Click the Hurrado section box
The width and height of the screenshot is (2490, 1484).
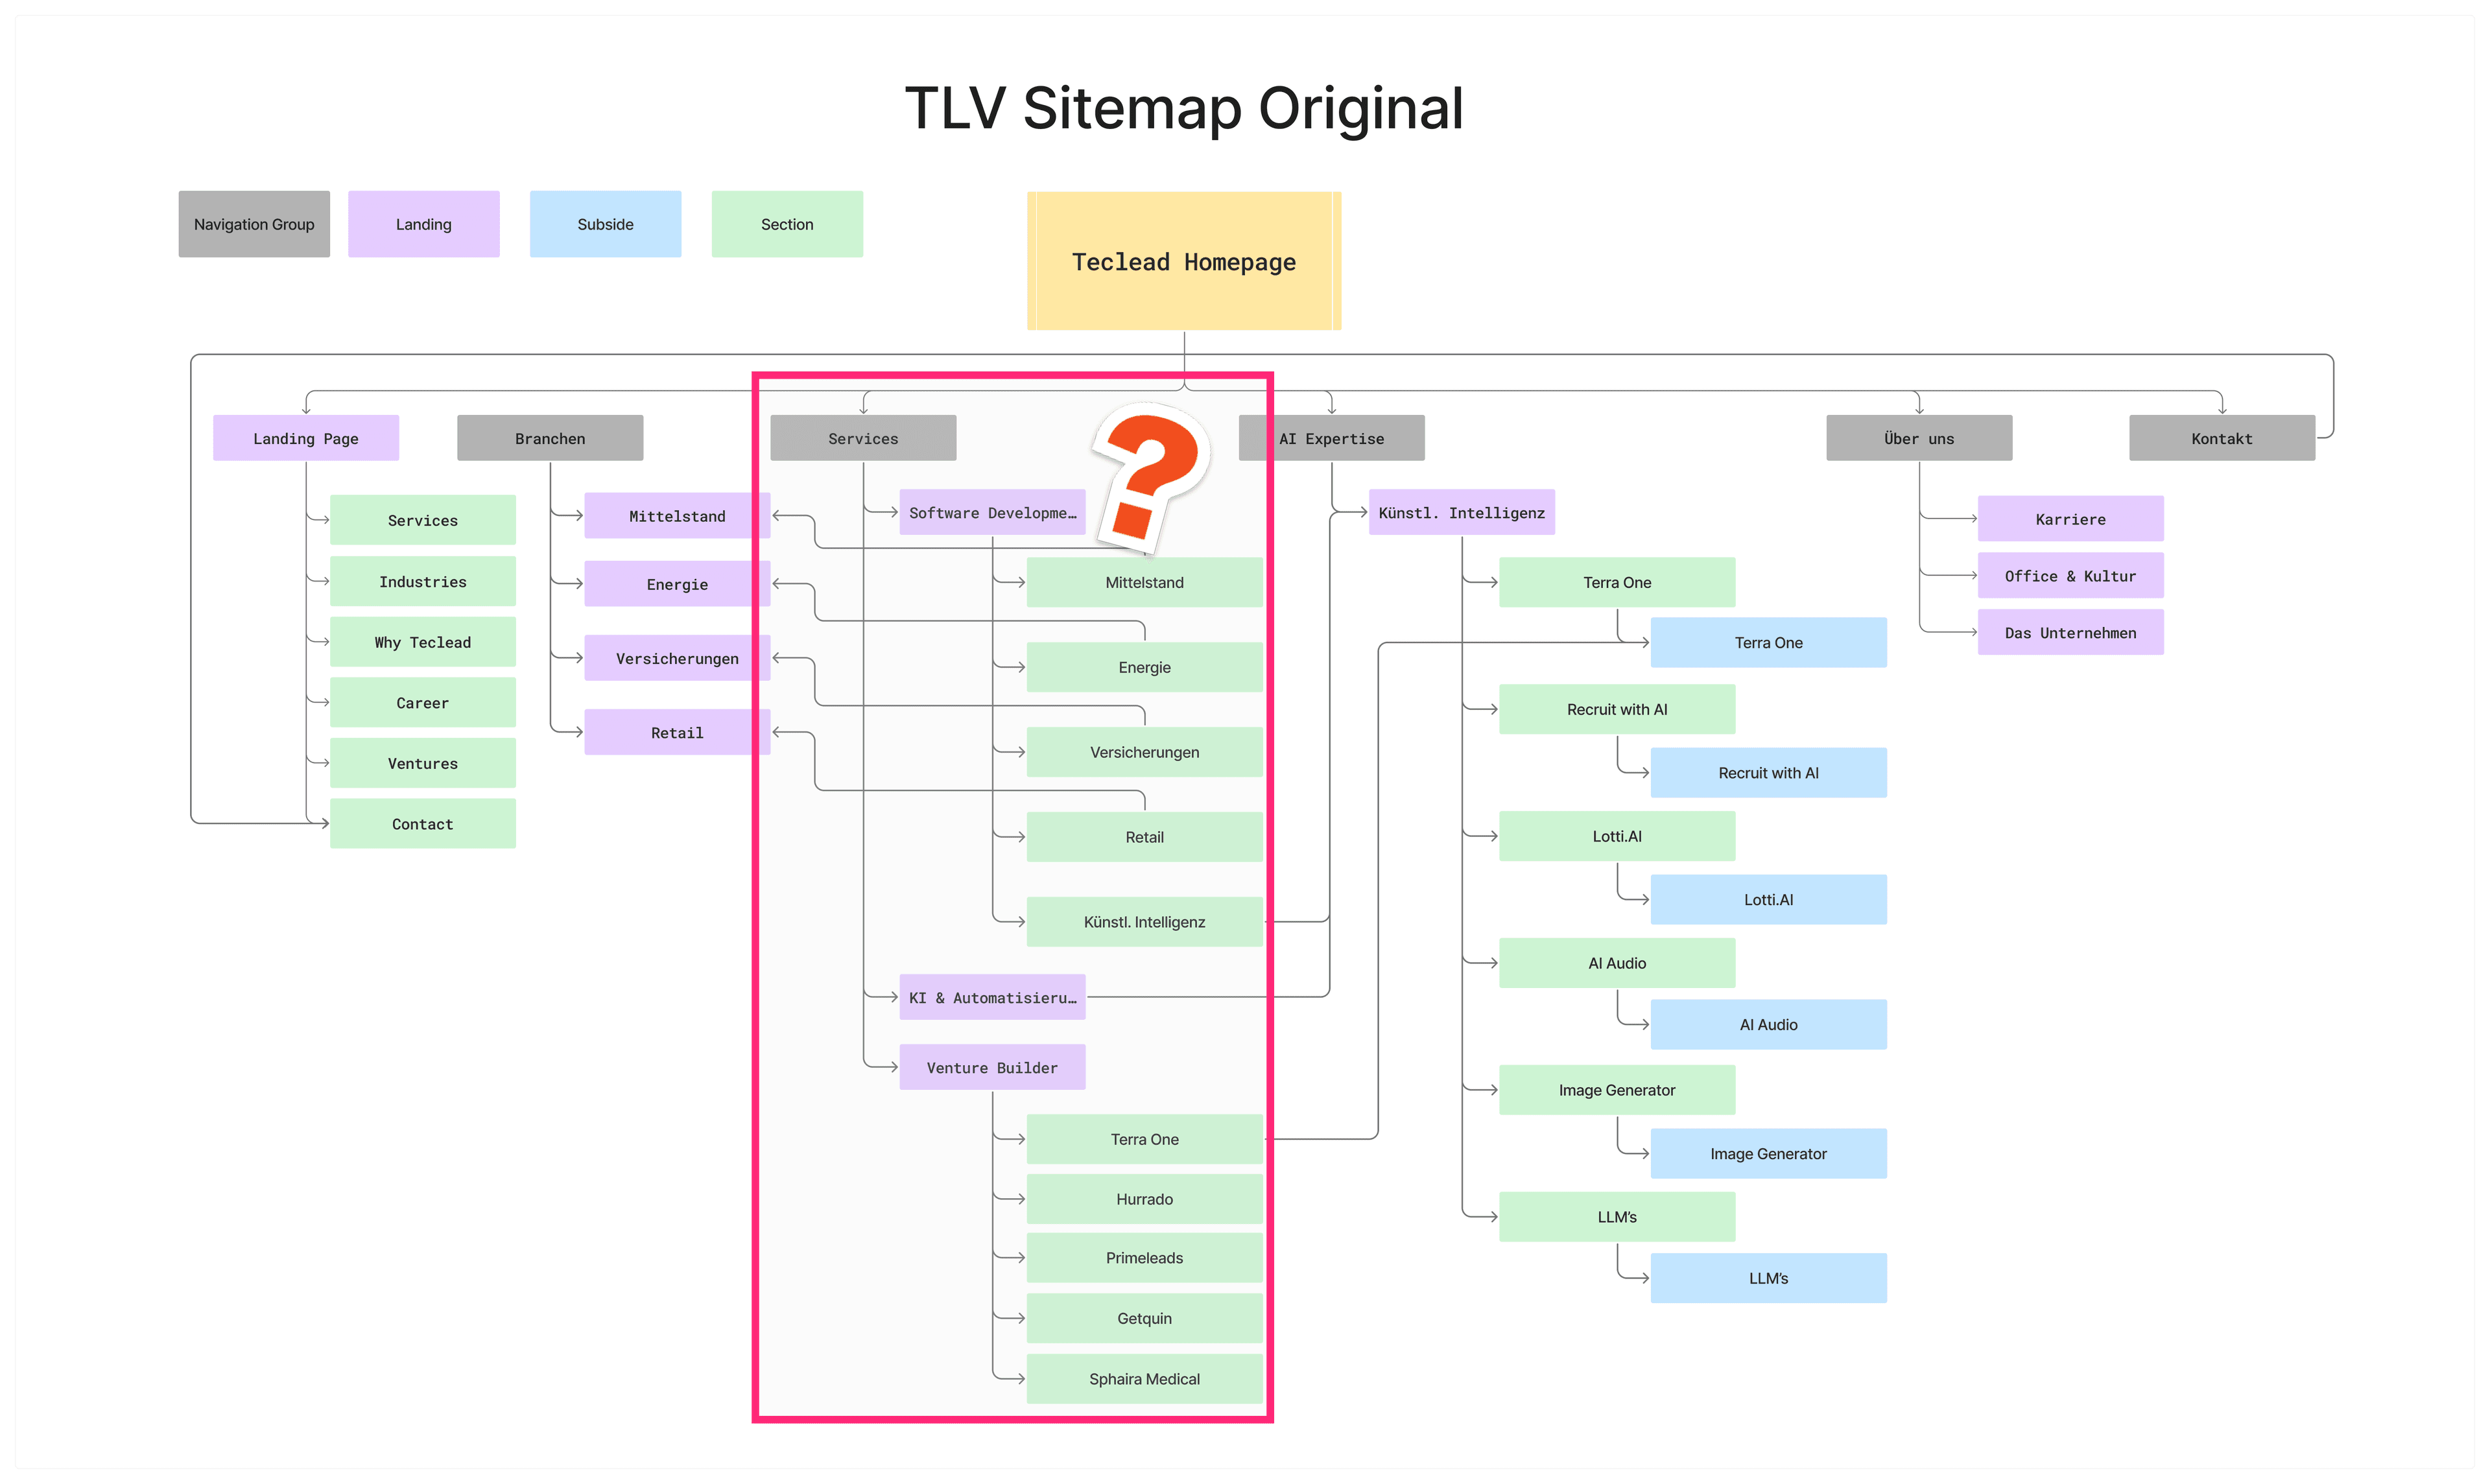1145,1199
